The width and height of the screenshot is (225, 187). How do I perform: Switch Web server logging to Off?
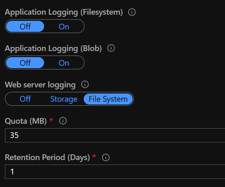25,99
